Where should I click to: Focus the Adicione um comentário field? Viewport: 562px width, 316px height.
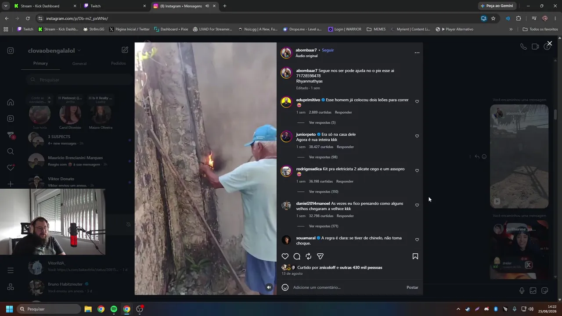pyautogui.click(x=348, y=287)
